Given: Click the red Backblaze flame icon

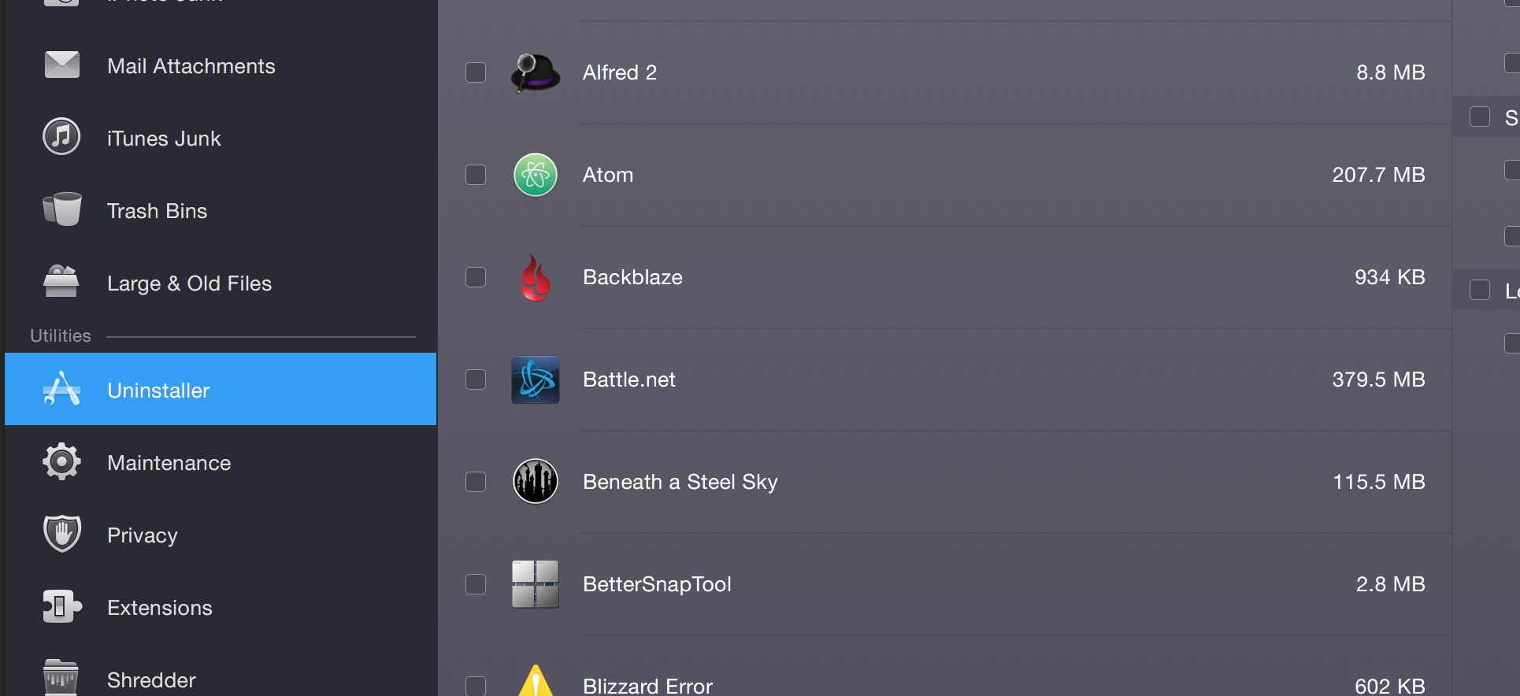Looking at the screenshot, I should tap(536, 277).
